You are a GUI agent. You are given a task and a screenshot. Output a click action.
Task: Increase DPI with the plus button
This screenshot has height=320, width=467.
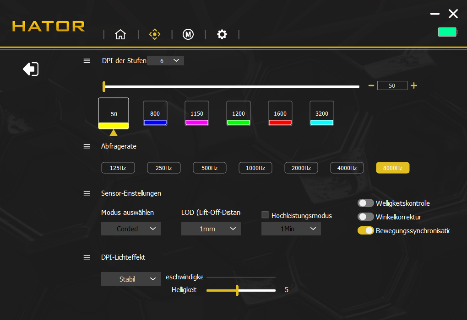click(x=414, y=85)
